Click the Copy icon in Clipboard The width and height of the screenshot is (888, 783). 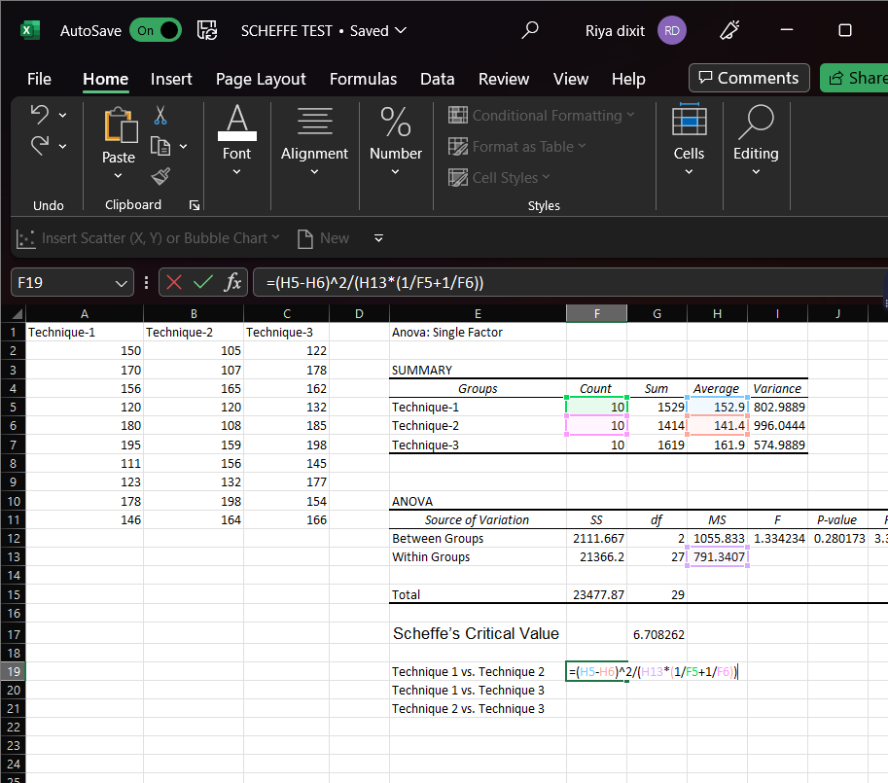point(160,146)
